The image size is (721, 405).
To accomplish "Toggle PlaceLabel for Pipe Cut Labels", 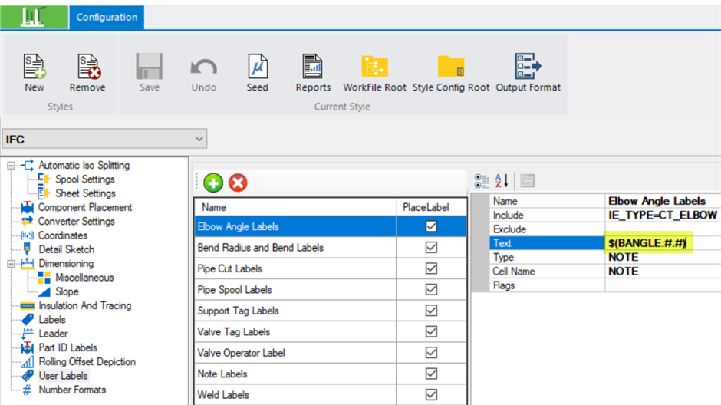I will [431, 268].
